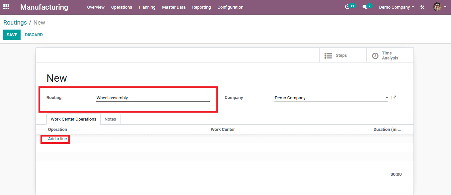The width and height of the screenshot is (451, 195).
Task: Expand the dropdown caret beside the user avatar
Action: pyautogui.click(x=445, y=7)
